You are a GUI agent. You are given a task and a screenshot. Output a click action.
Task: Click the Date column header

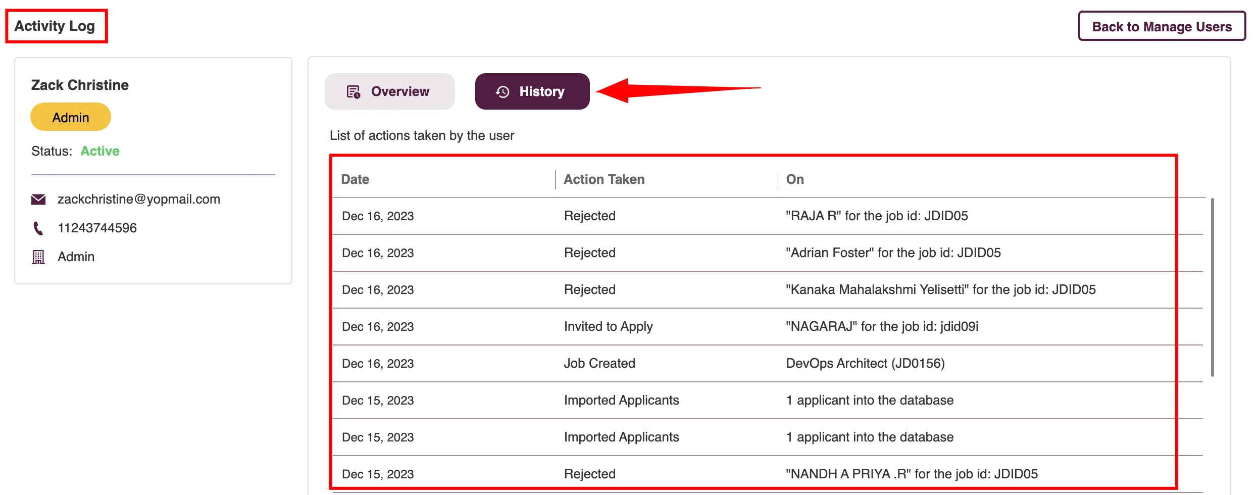click(x=355, y=179)
